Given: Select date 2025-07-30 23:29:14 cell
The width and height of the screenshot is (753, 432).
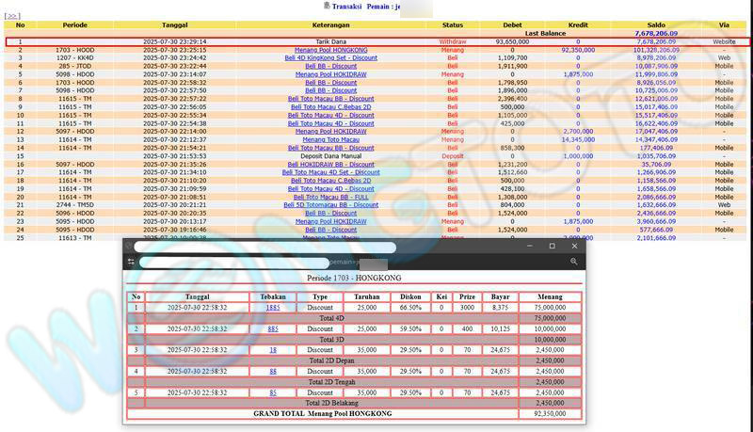Looking at the screenshot, I should click(x=175, y=41).
